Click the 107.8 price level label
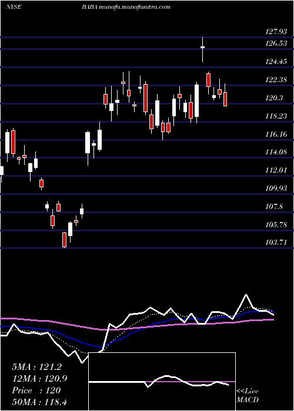The width and height of the screenshot is (294, 411). tap(274, 207)
